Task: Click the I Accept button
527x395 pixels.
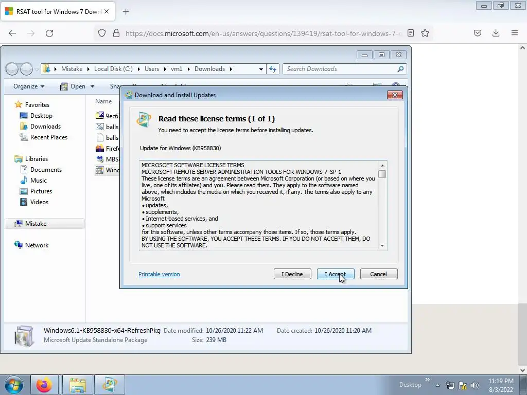Action: pos(336,274)
